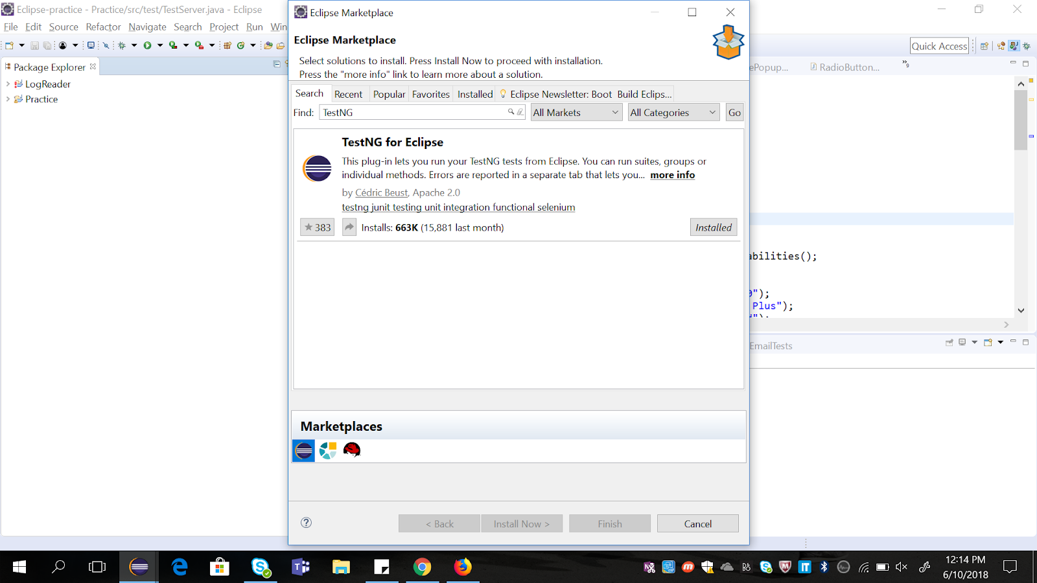Viewport: 1037px width, 583px height.
Task: Click the New wizard icon in Eclipse toolbar
Action: point(9,45)
